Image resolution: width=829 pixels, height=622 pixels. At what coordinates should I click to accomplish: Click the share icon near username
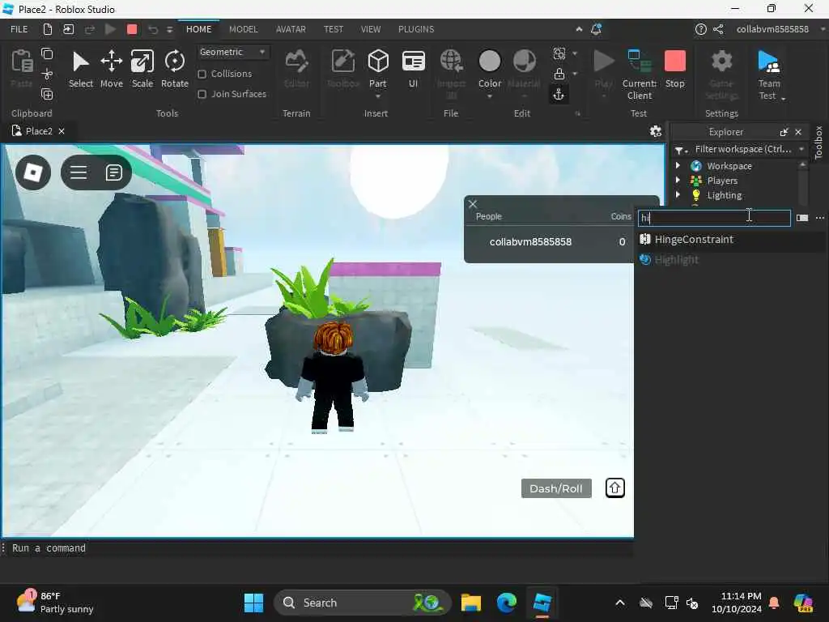[718, 30]
